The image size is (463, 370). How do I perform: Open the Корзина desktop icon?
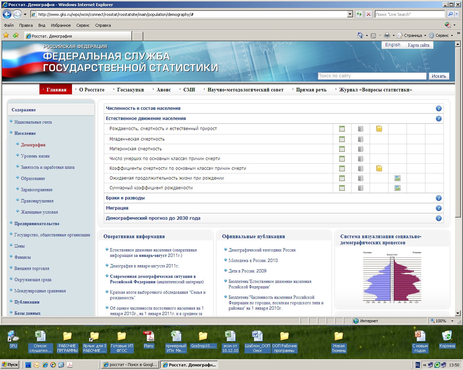click(447, 340)
